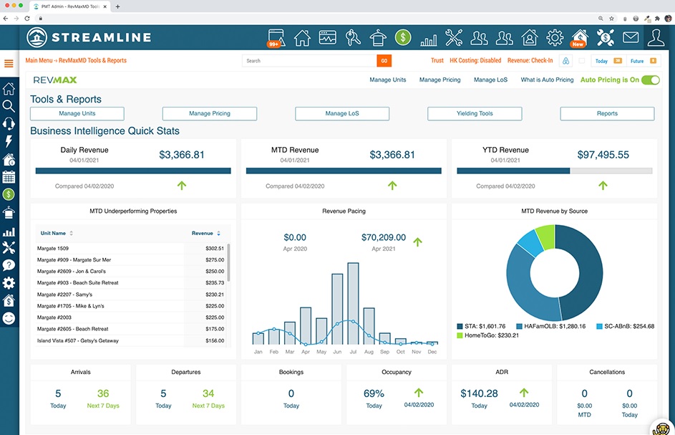The width and height of the screenshot is (675, 435).
Task: Click the housekeeping hanger icon in the top toolbar
Action: [377, 37]
